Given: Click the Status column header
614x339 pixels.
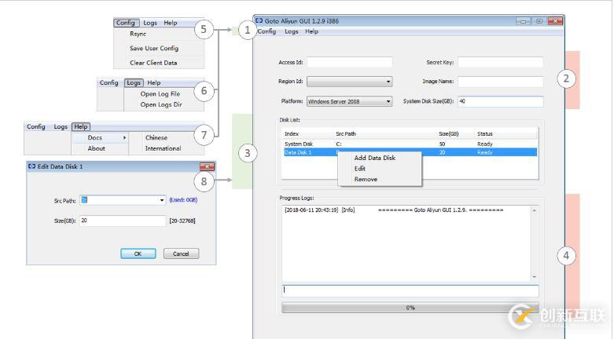Looking at the screenshot, I should click(x=485, y=133).
